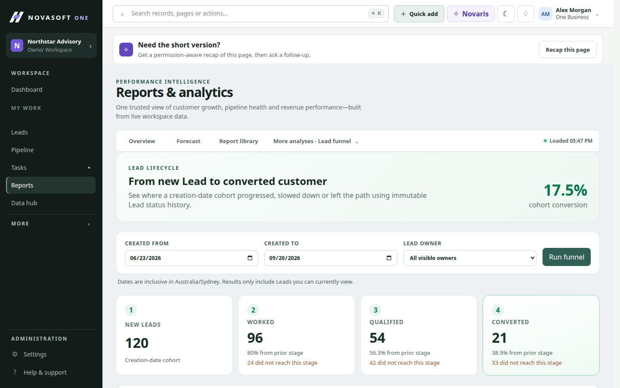Click the Created To date field
This screenshot has height=388, width=620.
point(331,258)
